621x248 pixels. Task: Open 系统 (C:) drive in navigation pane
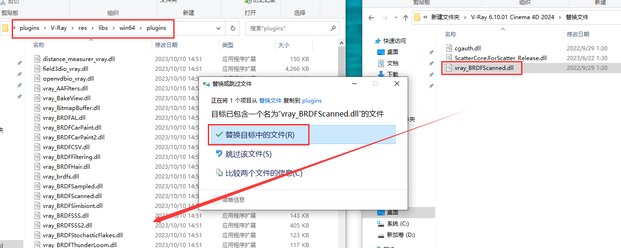pos(397,224)
